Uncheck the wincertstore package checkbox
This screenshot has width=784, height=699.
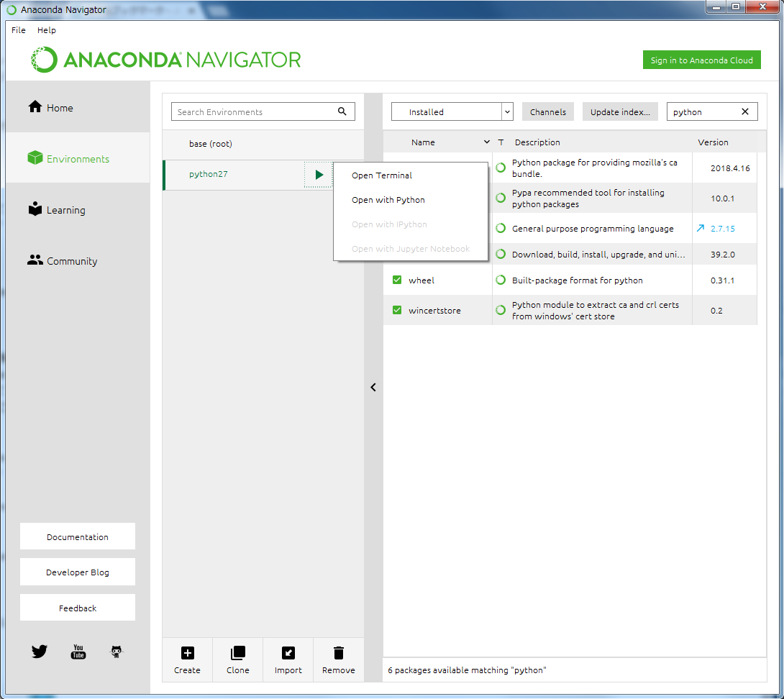[x=397, y=310]
